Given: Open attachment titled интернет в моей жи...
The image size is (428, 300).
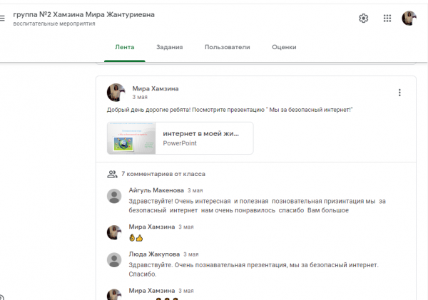Looking at the screenshot, I should click(x=200, y=133).
